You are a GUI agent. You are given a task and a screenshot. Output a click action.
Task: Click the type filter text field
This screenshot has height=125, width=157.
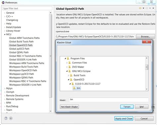click(x=27, y=8)
